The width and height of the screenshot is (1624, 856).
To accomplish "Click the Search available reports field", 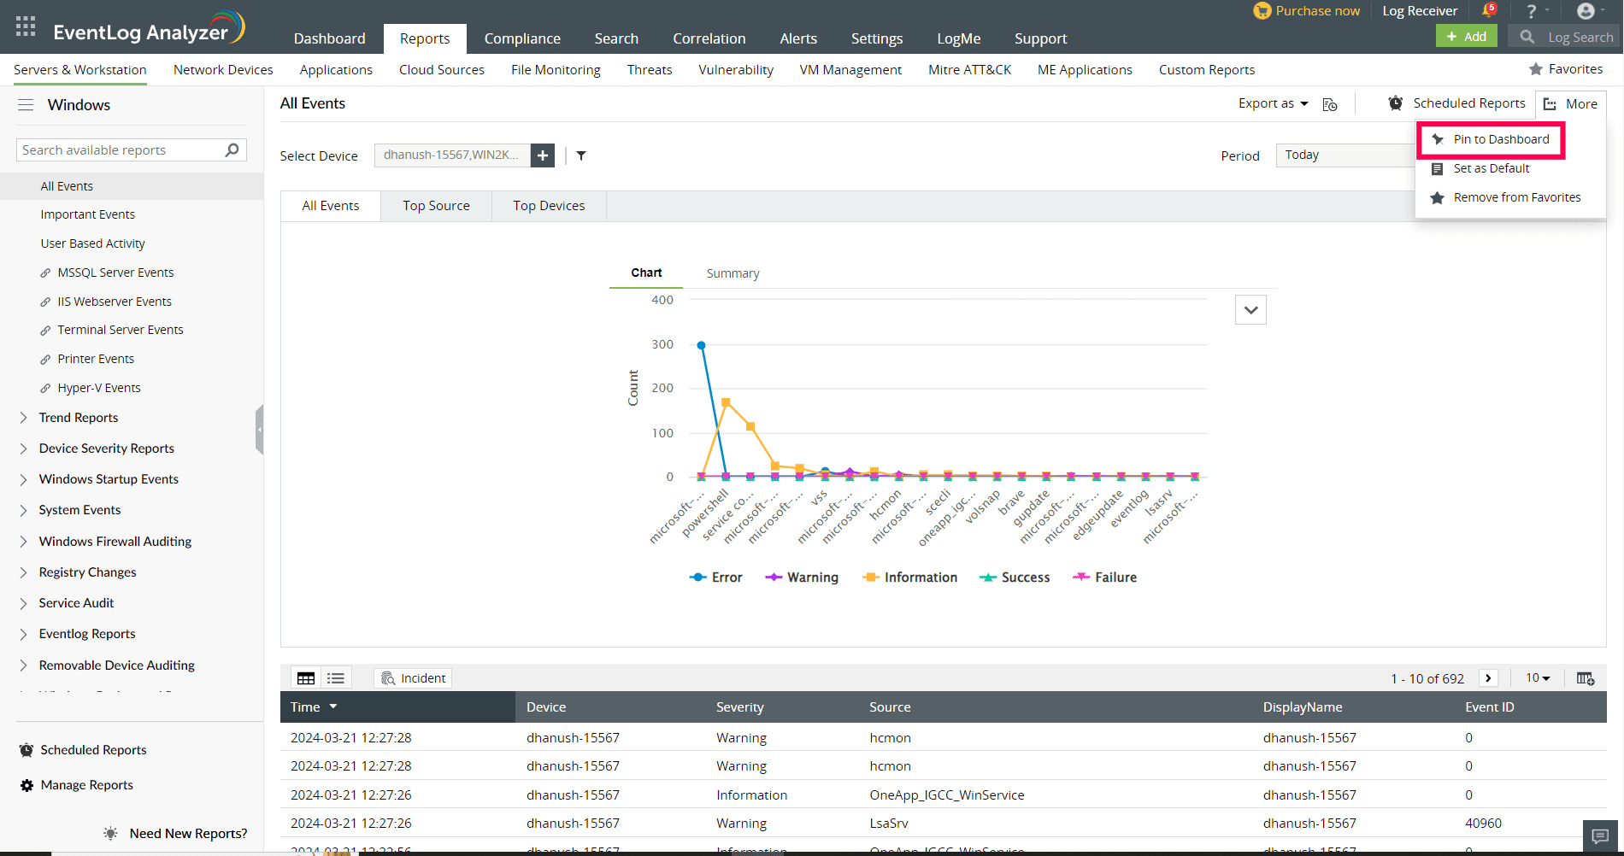I will [x=120, y=150].
